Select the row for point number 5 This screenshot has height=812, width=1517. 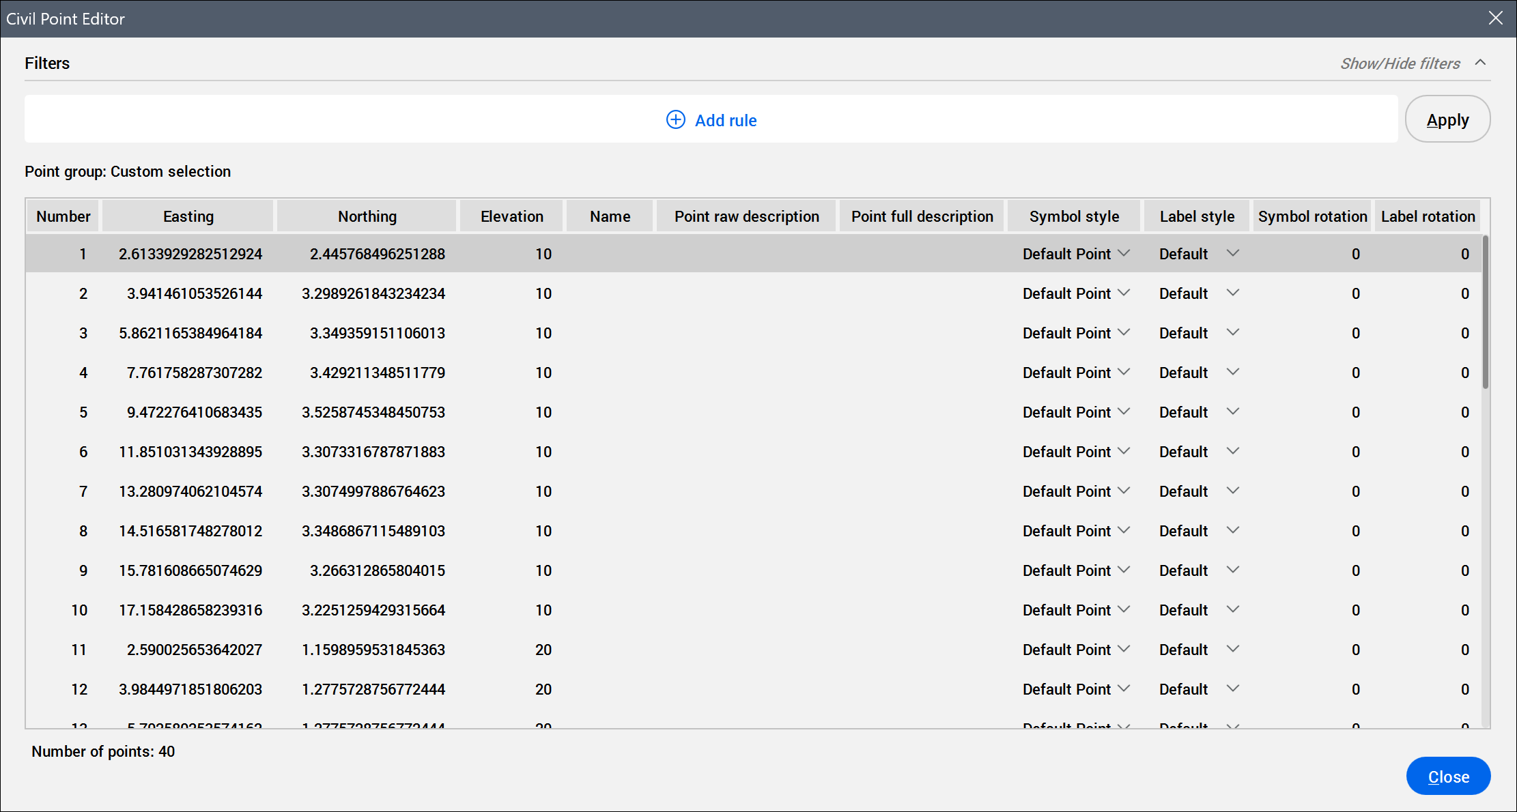click(83, 412)
